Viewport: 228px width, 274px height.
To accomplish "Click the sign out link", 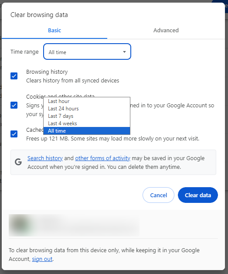I will pyautogui.click(x=42, y=259).
